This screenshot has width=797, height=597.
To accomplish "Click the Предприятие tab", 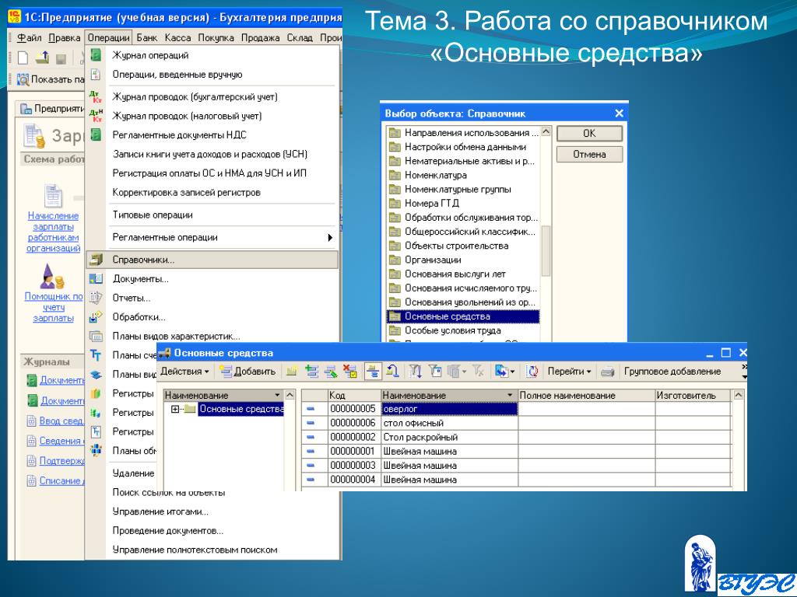I will click(x=53, y=109).
